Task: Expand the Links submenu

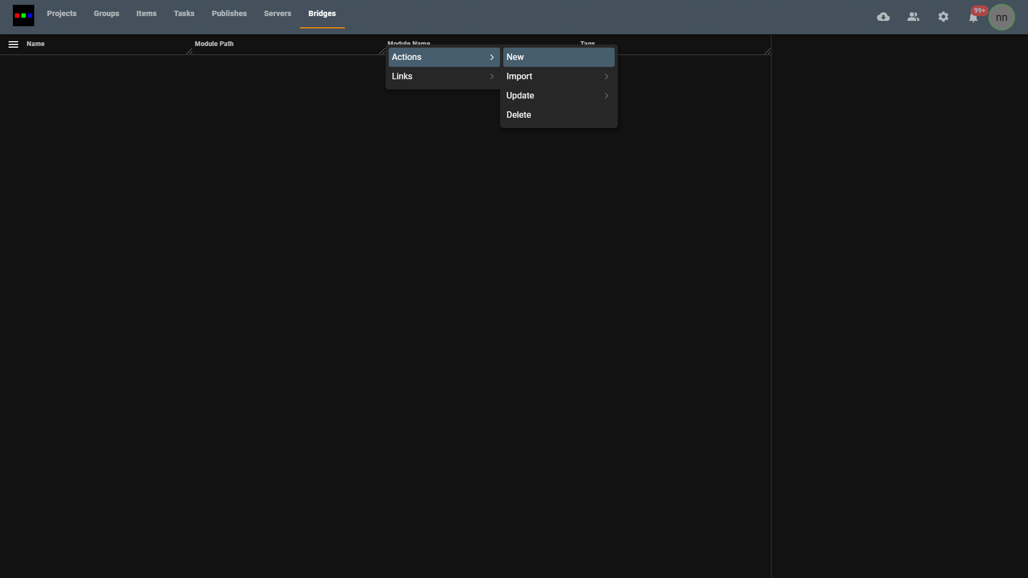Action: [443, 77]
